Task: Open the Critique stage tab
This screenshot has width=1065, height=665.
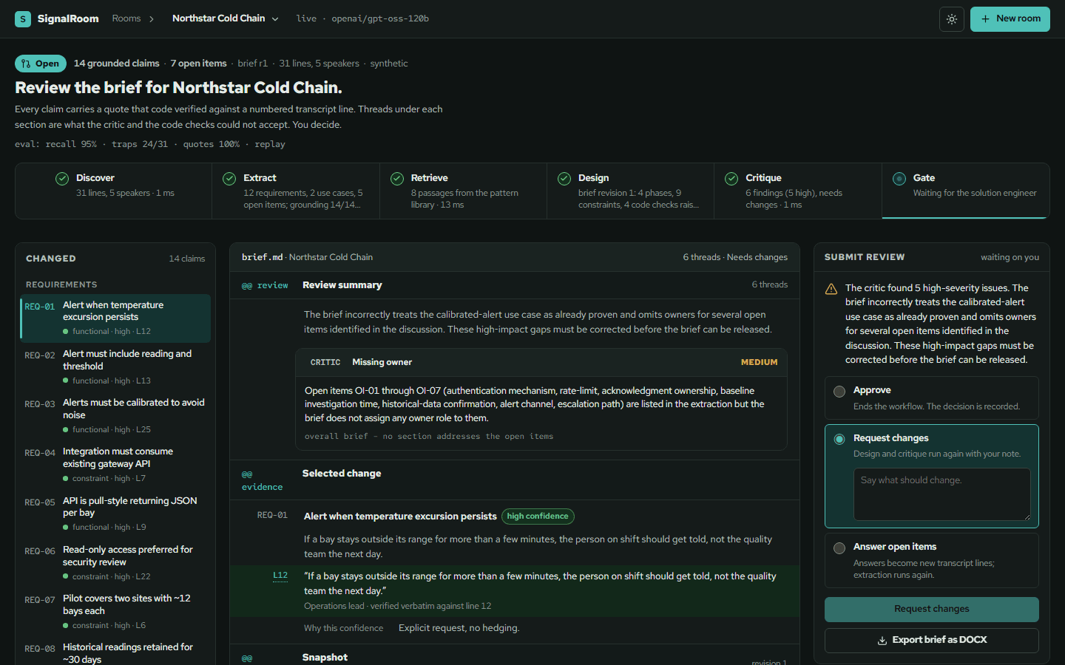Action: point(798,191)
